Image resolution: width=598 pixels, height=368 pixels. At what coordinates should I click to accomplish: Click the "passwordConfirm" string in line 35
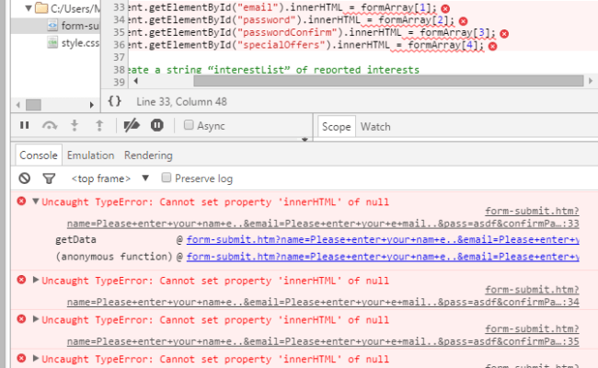287,32
